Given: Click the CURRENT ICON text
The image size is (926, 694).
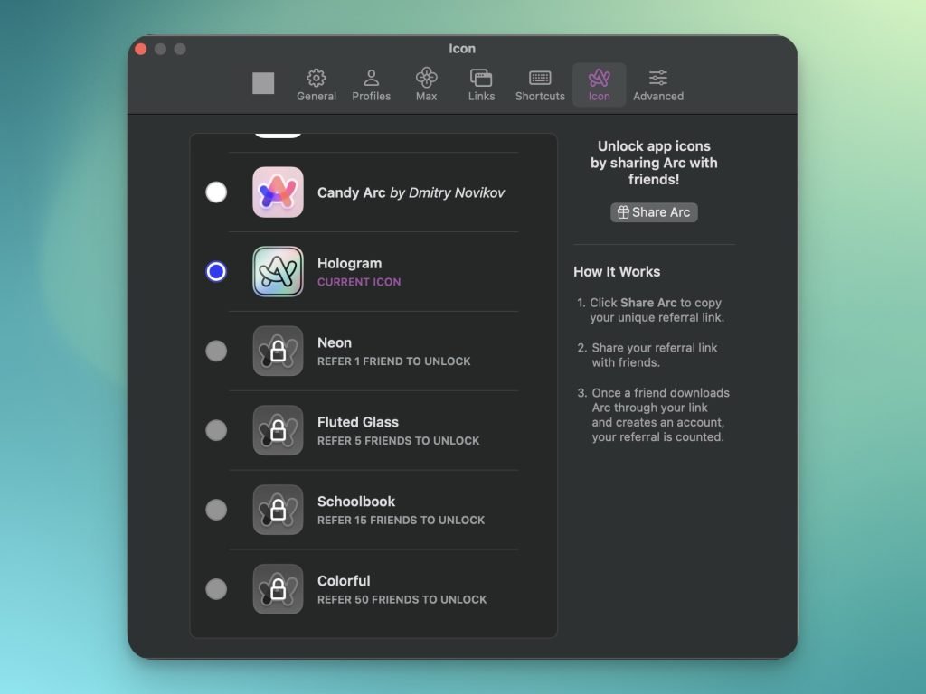Looking at the screenshot, I should (x=359, y=282).
